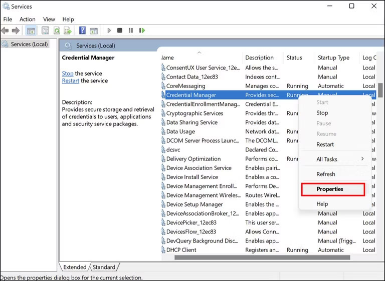
Task: Choose Properties in the context menu
Action: [330, 189]
